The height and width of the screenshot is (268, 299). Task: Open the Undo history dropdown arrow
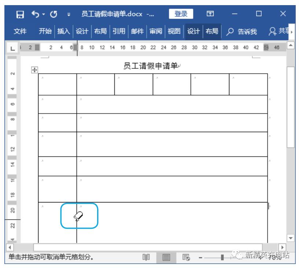pyautogui.click(x=44, y=14)
